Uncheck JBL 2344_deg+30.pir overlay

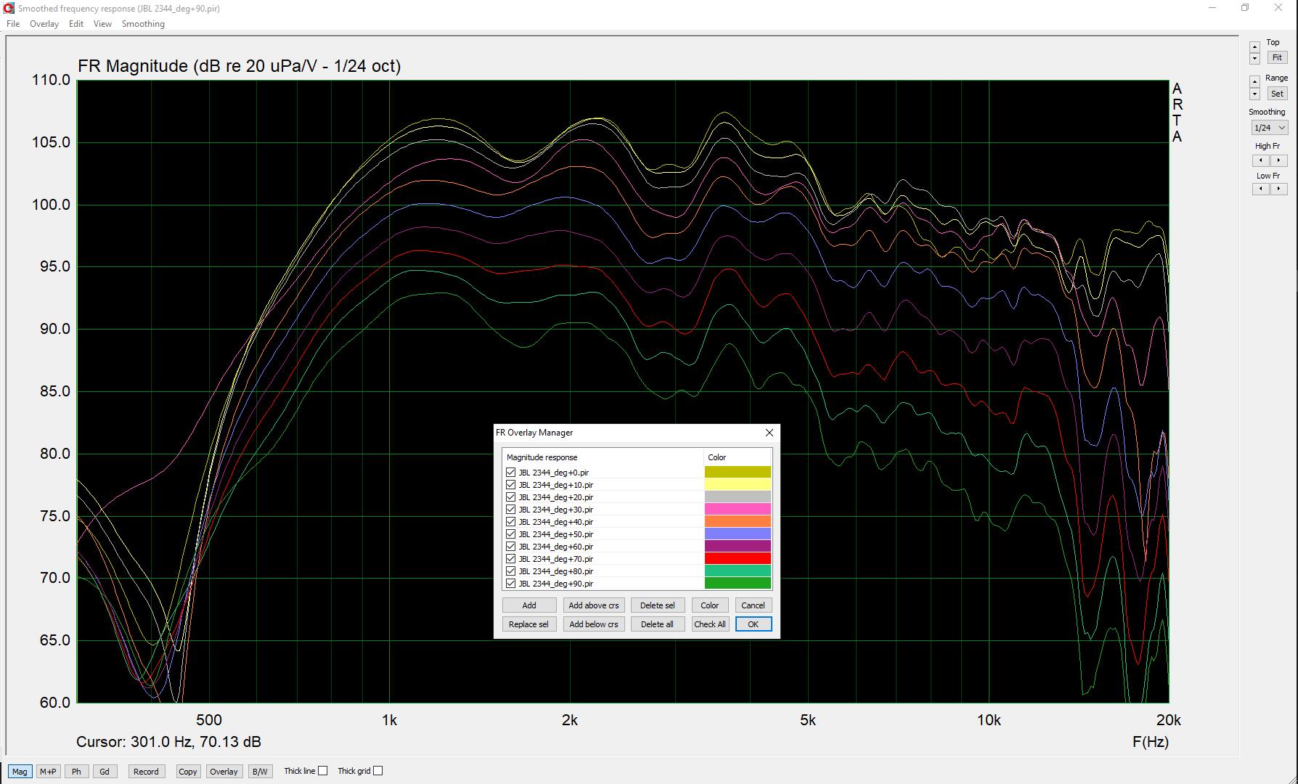(x=511, y=510)
